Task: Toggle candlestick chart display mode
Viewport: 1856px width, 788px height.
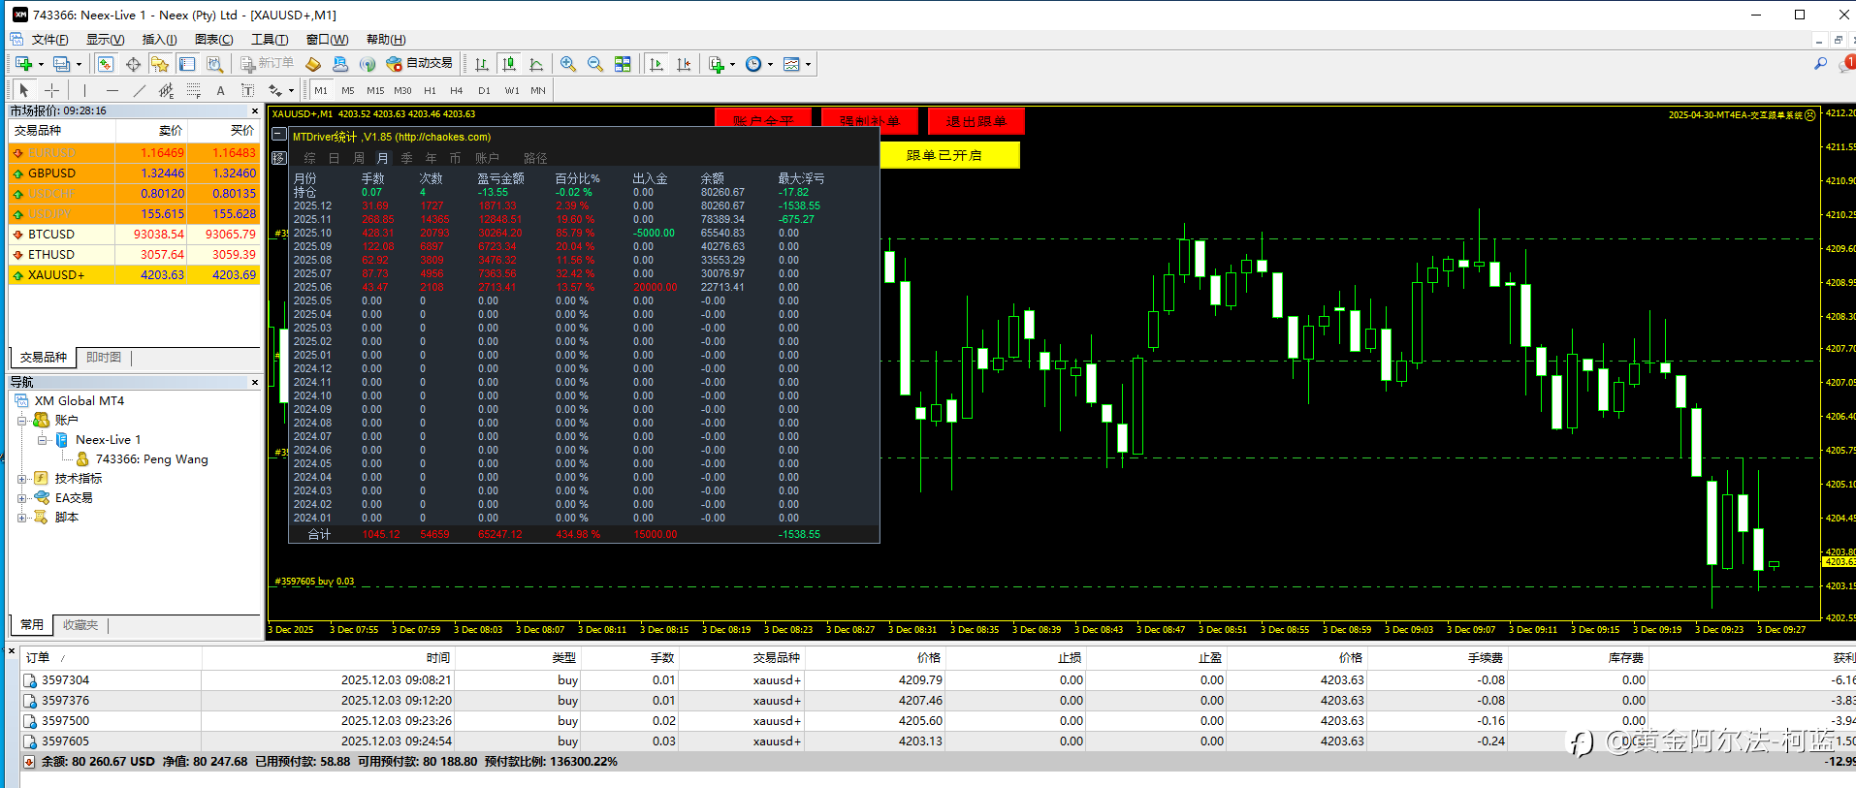Action: (x=509, y=64)
